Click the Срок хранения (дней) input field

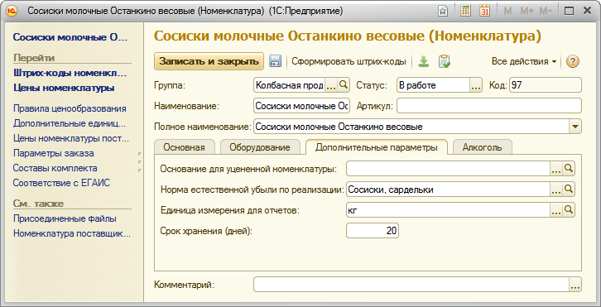(373, 231)
